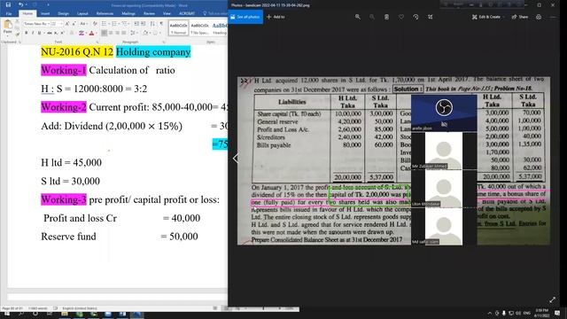Apply the Normal style

tap(178, 28)
